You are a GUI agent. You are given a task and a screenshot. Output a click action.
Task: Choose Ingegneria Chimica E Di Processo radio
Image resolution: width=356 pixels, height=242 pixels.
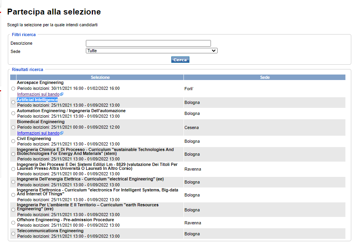pos(13,154)
